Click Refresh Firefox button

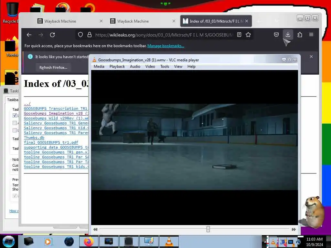click(x=53, y=67)
